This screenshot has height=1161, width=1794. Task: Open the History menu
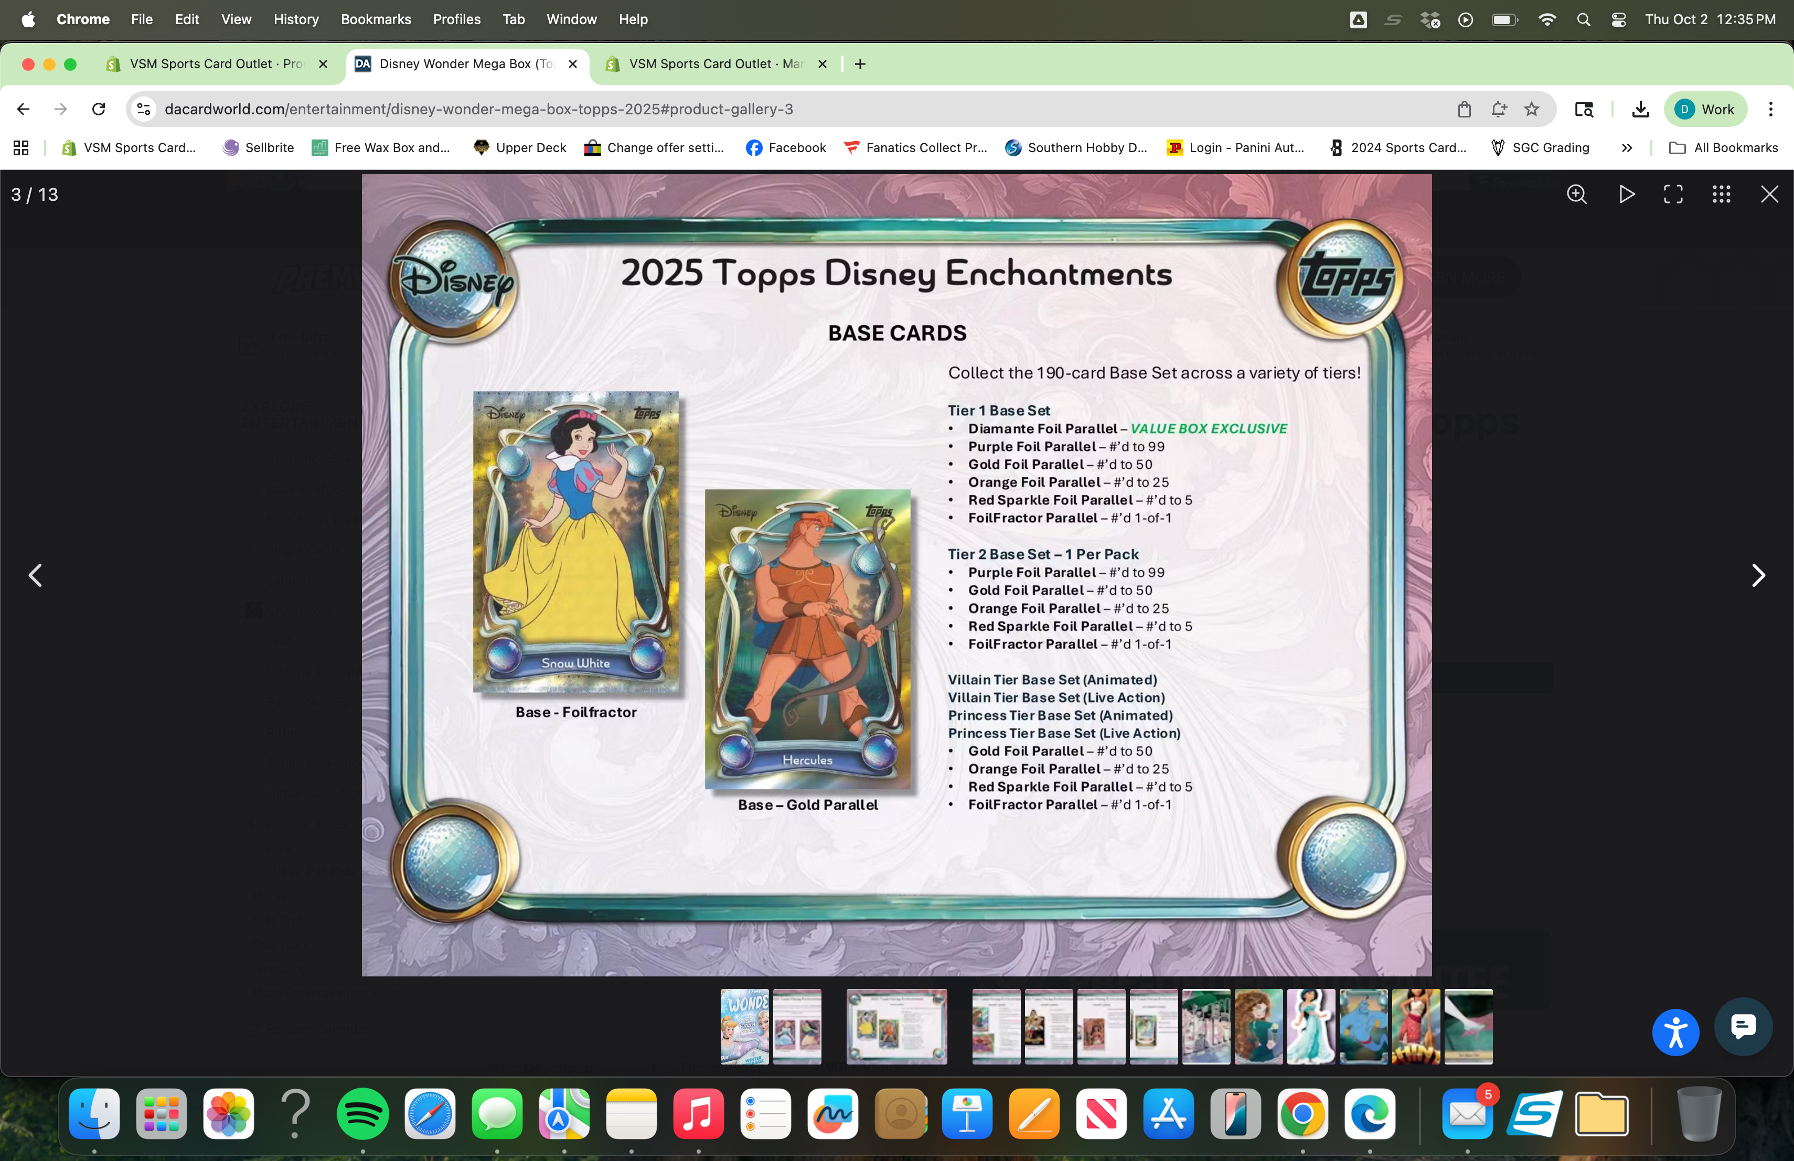coord(295,19)
